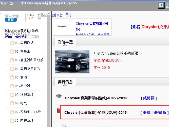The height and width of the screenshot is (127, 169).
Task: Click the 折叠全部 collapse-all link
Action: coord(42,17)
